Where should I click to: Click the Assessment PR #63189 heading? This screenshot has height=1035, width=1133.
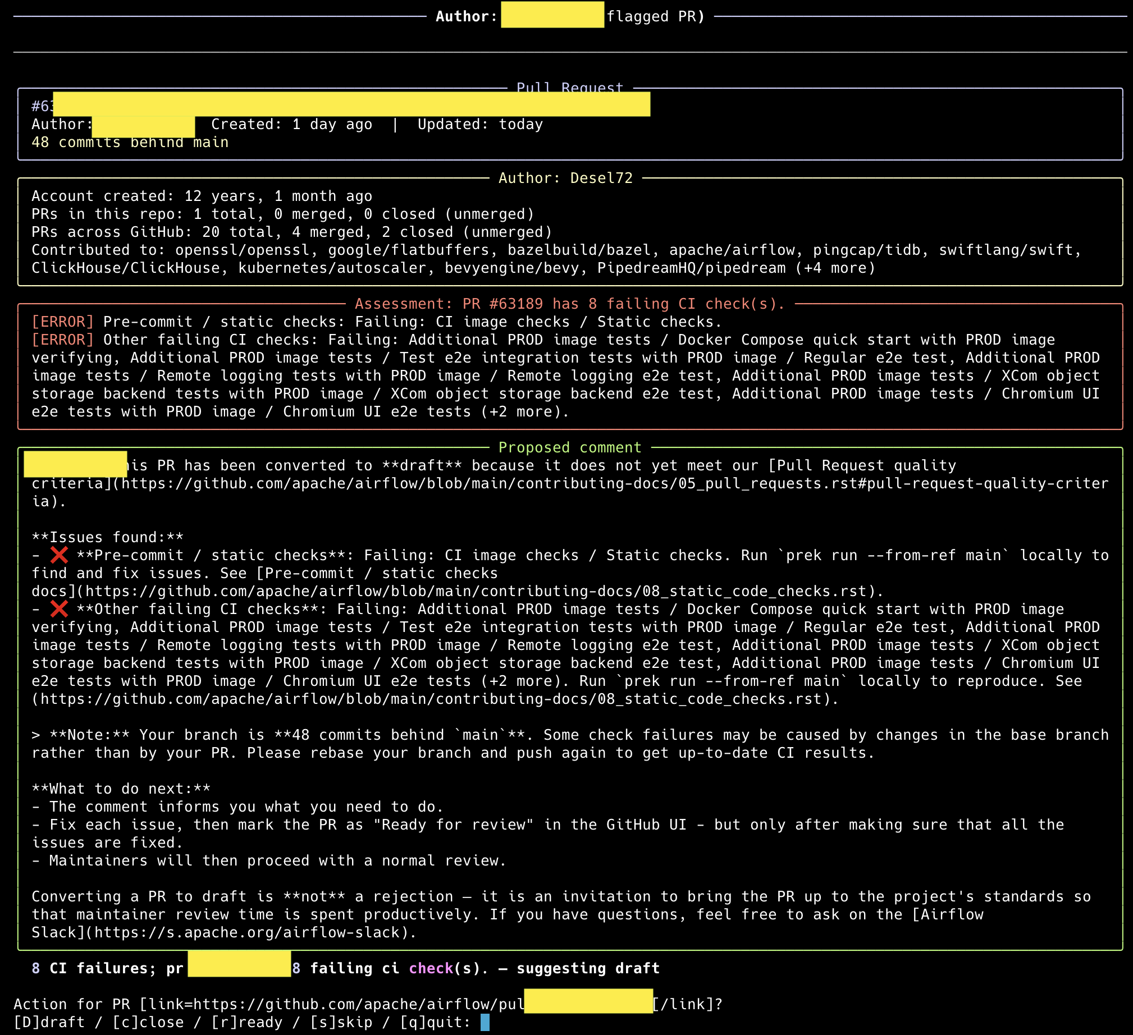click(569, 304)
